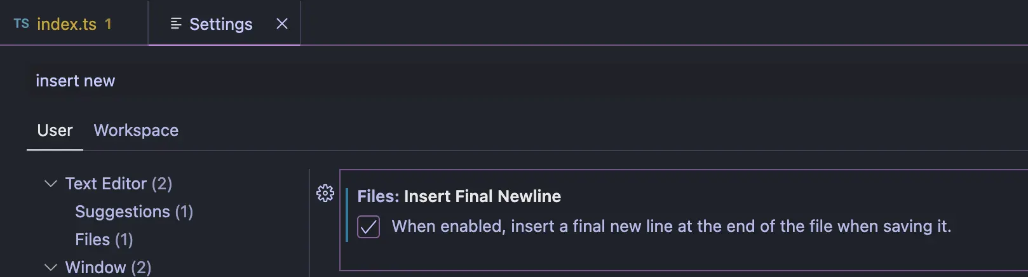Open Suggestions (1) in settings tree

(x=134, y=212)
